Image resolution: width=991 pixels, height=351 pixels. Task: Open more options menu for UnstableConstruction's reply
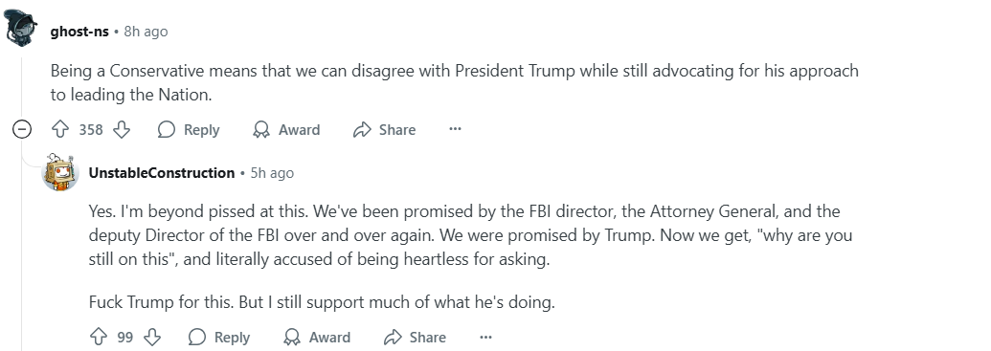click(485, 337)
